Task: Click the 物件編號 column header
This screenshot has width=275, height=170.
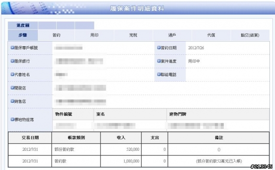Action: point(73,114)
